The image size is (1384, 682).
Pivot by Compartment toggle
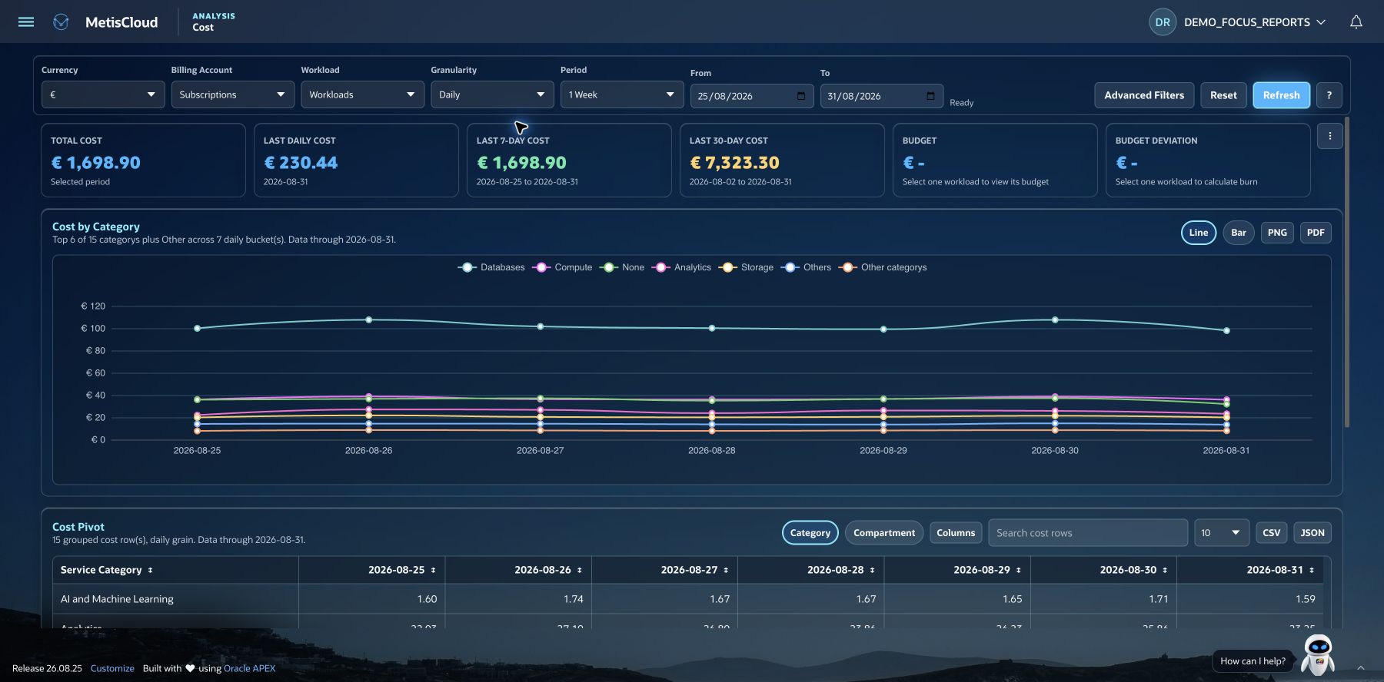pyautogui.click(x=883, y=533)
